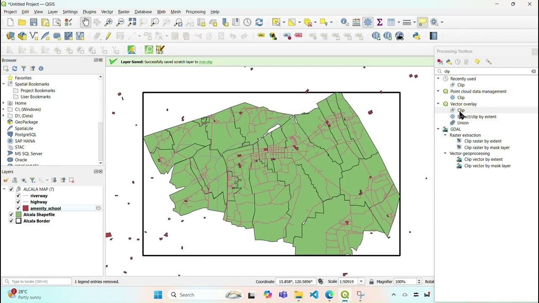The image size is (539, 303).
Task: Click the Alcala Shapefile green swatch
Action: click(x=19, y=215)
